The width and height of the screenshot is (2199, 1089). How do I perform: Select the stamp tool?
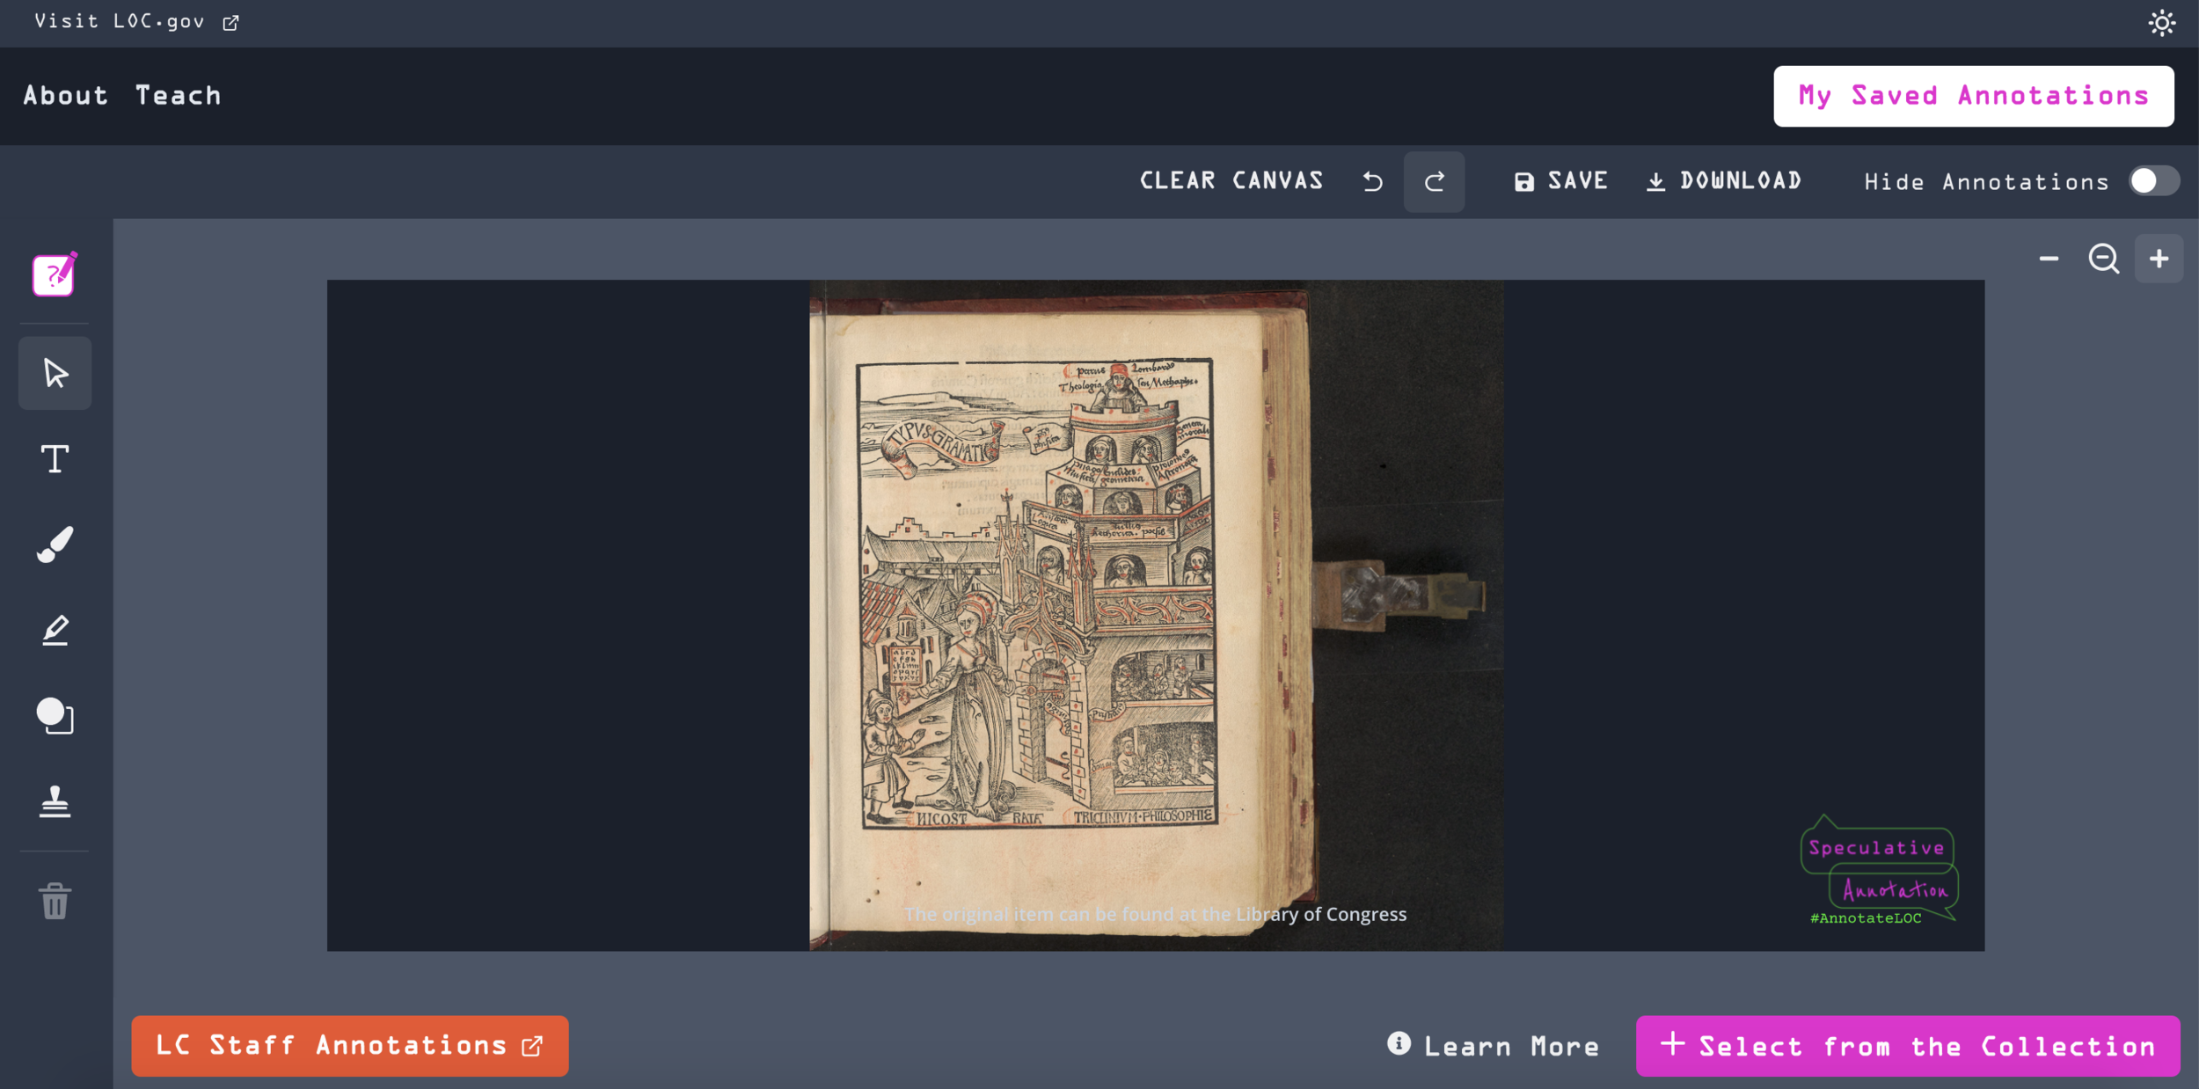click(x=55, y=801)
